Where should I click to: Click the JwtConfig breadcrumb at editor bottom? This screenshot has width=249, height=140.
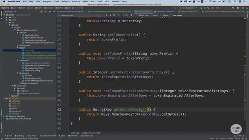pyautogui.click(x=74, y=133)
